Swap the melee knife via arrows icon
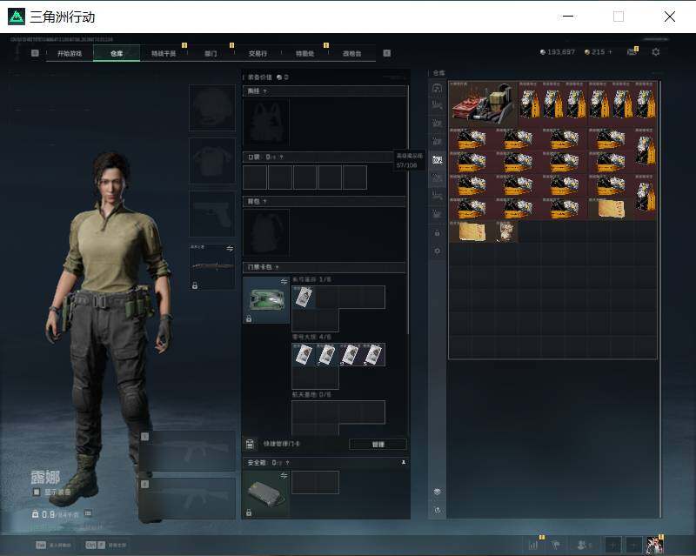The image size is (696, 556). point(230,249)
